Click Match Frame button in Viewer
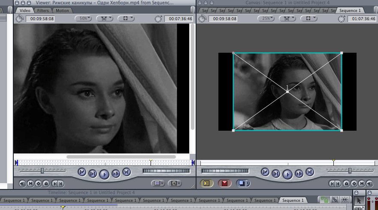This screenshot has height=210, width=378. tap(22, 184)
